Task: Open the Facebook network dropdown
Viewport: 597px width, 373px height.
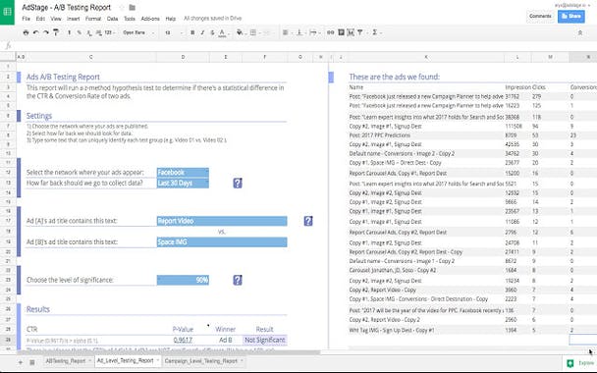Action: point(183,173)
